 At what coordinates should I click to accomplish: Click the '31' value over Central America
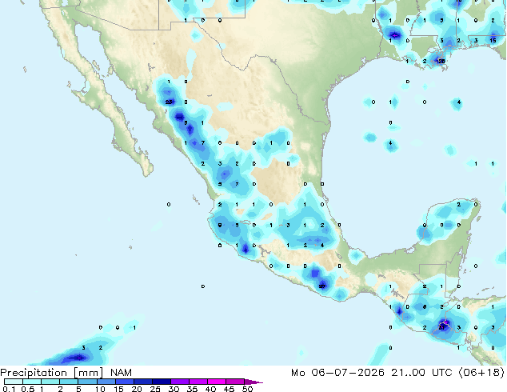441,327
